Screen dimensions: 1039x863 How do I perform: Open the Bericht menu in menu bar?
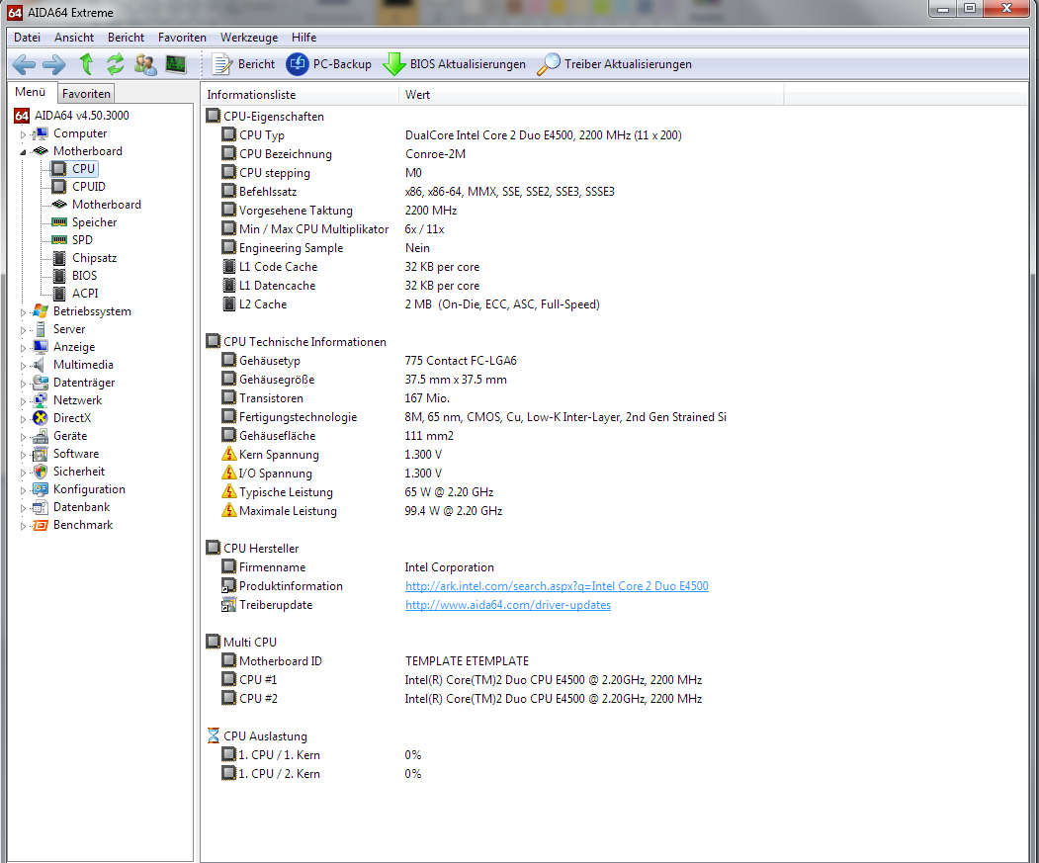click(126, 38)
